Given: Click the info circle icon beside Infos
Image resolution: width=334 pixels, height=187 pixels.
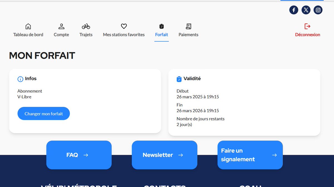Looking at the screenshot, I should pos(20,79).
